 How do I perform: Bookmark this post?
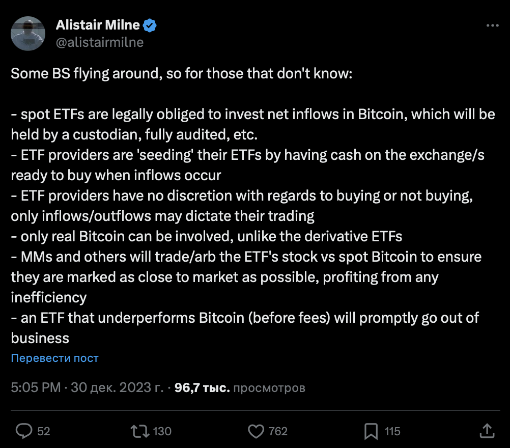pyautogui.click(x=371, y=431)
